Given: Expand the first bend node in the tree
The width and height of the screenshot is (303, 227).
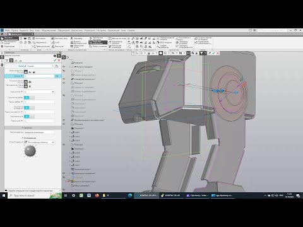Looking at the screenshot, I should 70,132.
